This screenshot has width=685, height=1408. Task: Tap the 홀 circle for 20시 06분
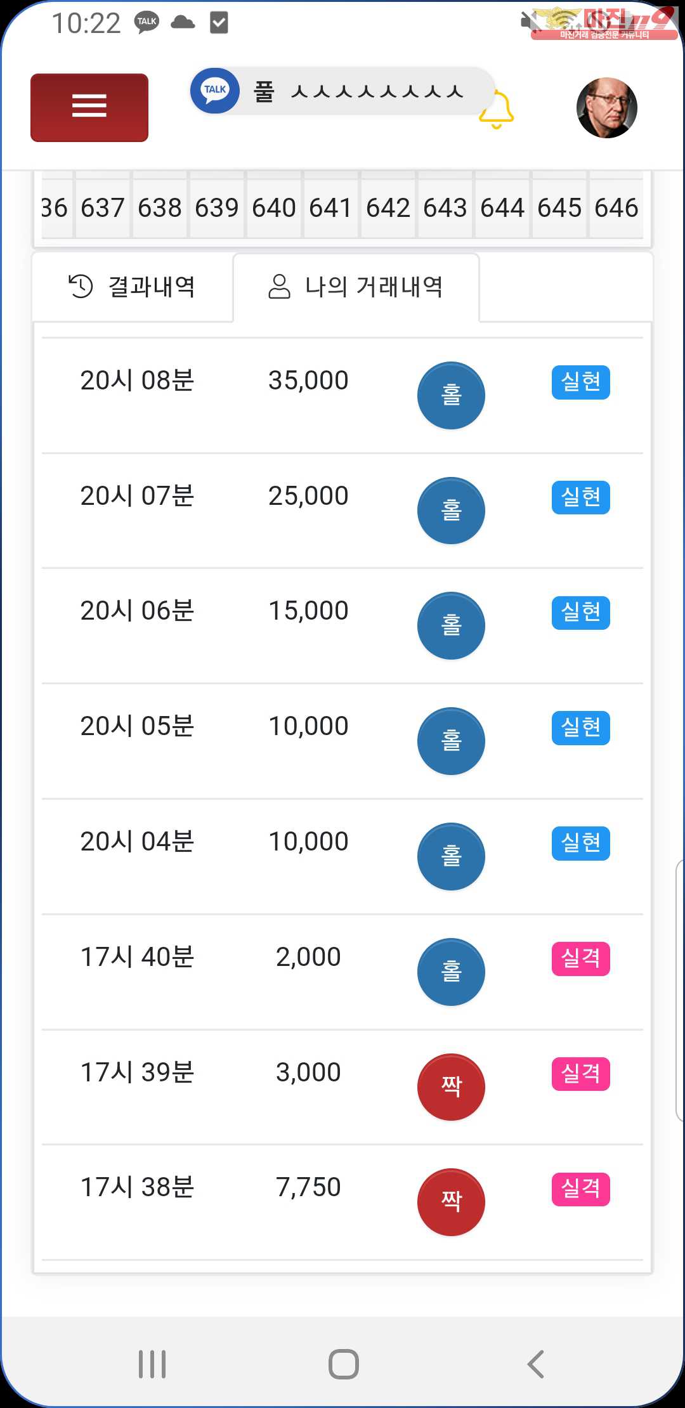[451, 625]
